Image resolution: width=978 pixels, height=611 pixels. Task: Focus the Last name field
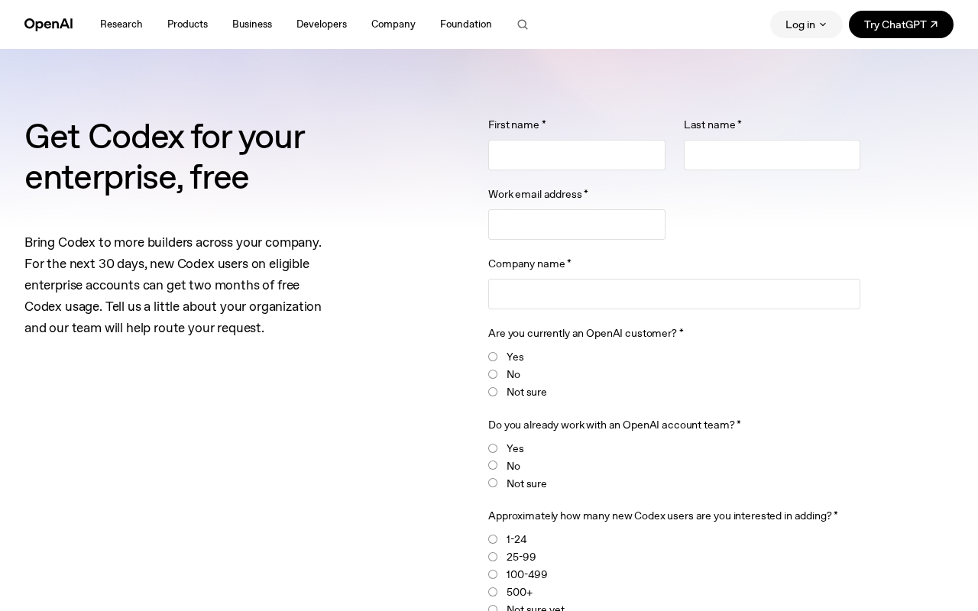coord(772,155)
